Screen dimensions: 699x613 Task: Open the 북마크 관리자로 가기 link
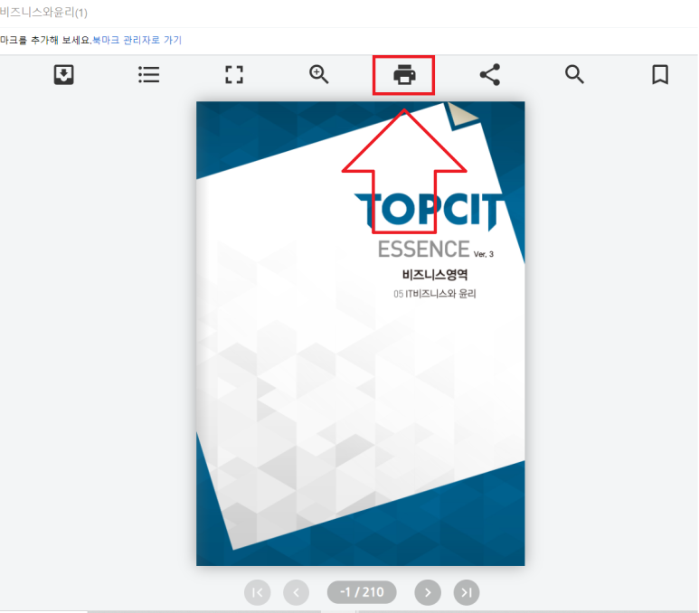coord(137,40)
